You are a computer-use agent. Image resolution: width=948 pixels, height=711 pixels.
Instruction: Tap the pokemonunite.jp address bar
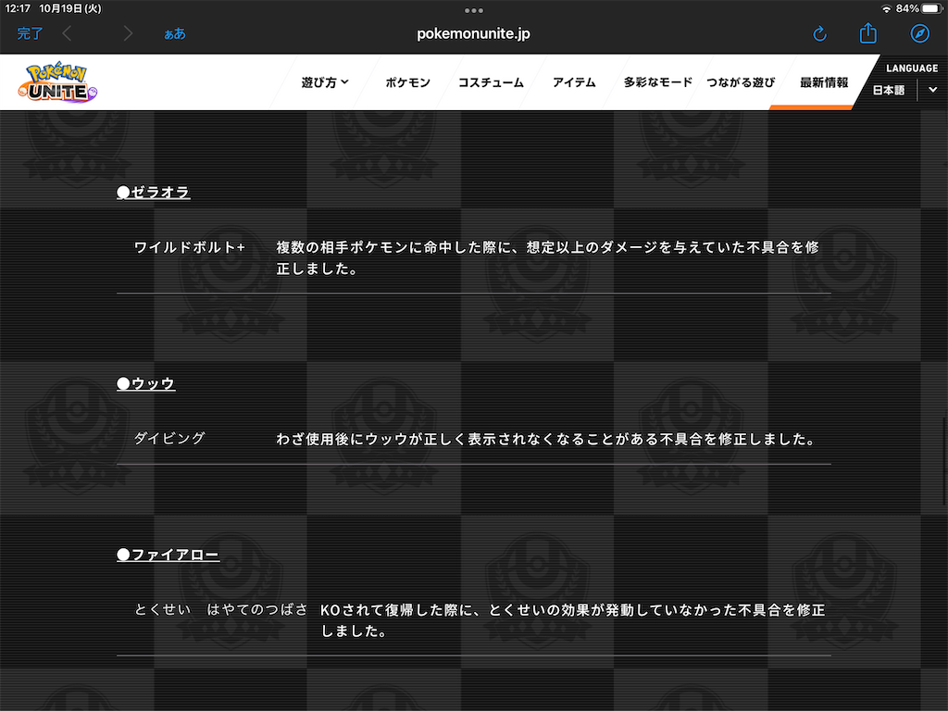coord(473,34)
